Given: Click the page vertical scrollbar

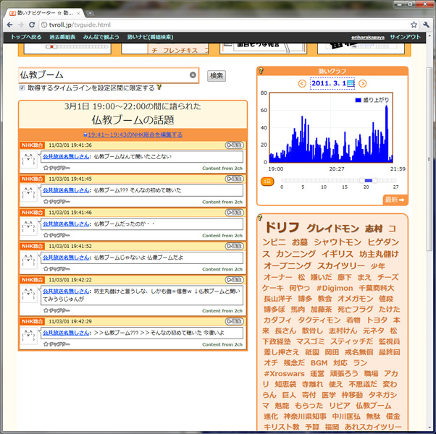Looking at the screenshot, I should [x=429, y=159].
